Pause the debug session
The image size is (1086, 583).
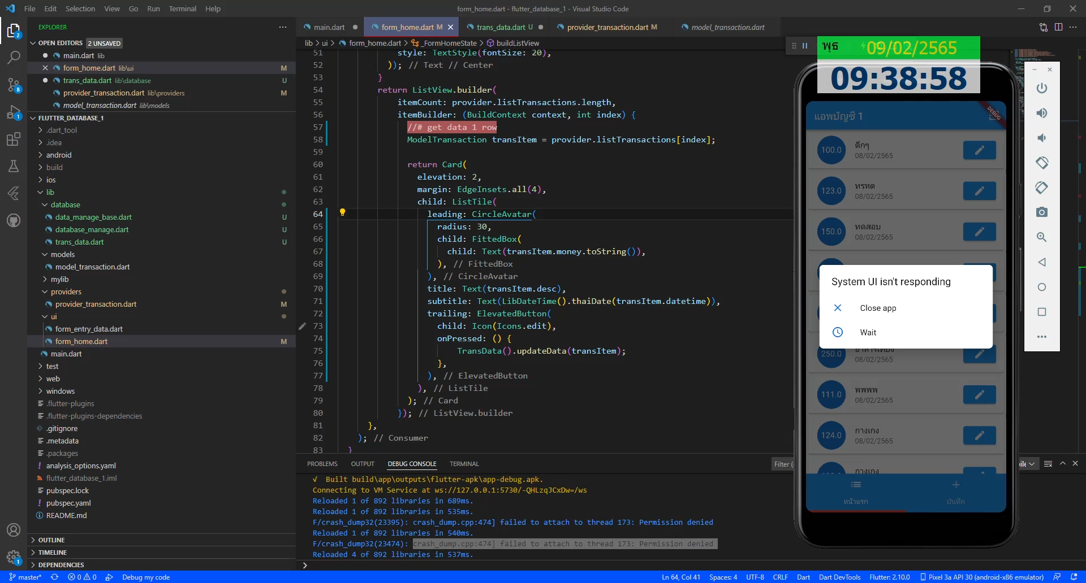coord(805,46)
